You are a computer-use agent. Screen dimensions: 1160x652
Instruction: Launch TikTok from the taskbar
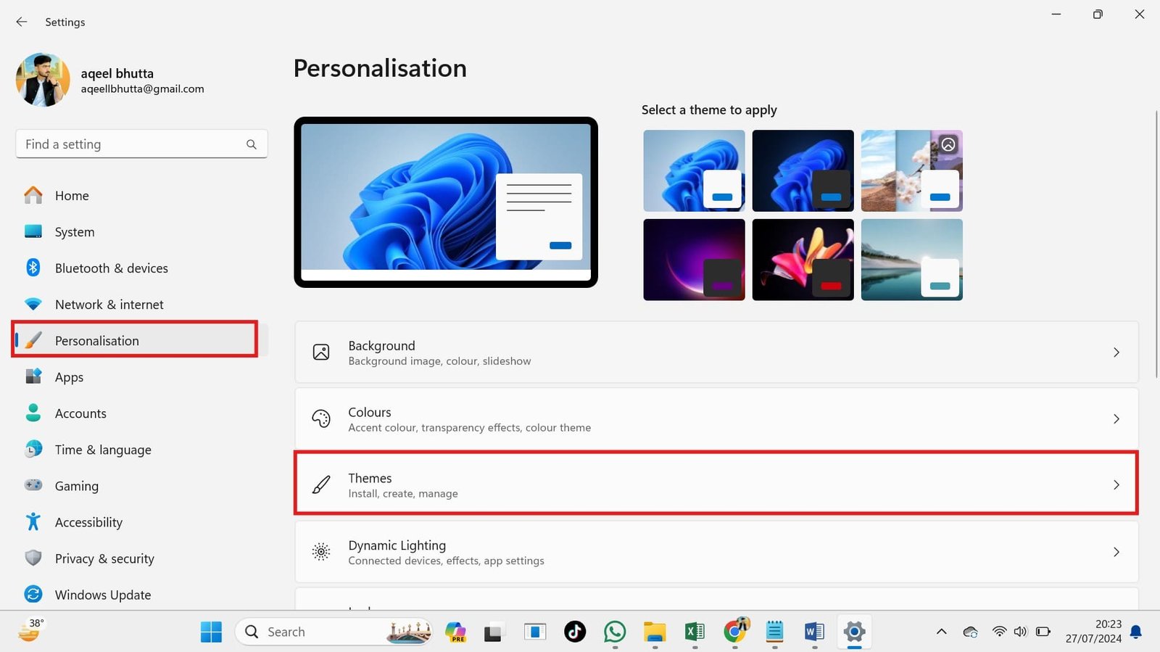pyautogui.click(x=575, y=632)
